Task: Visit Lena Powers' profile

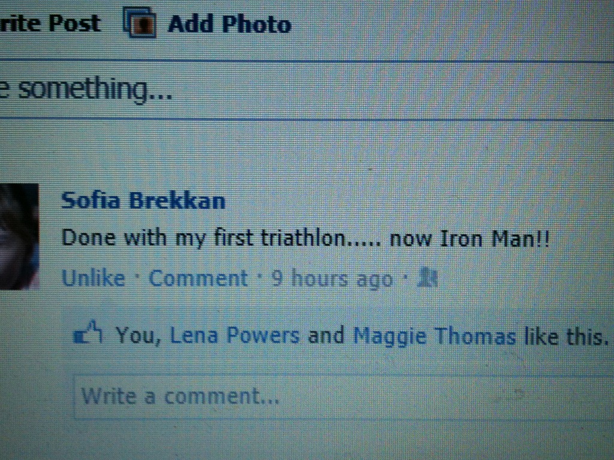Action: click(234, 335)
